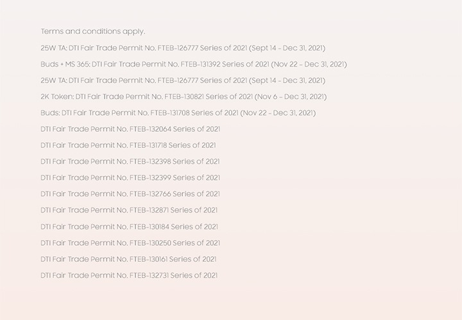462x320 pixels.
Task: Click the FTEB-132766 permit text
Action: [x=130, y=194]
